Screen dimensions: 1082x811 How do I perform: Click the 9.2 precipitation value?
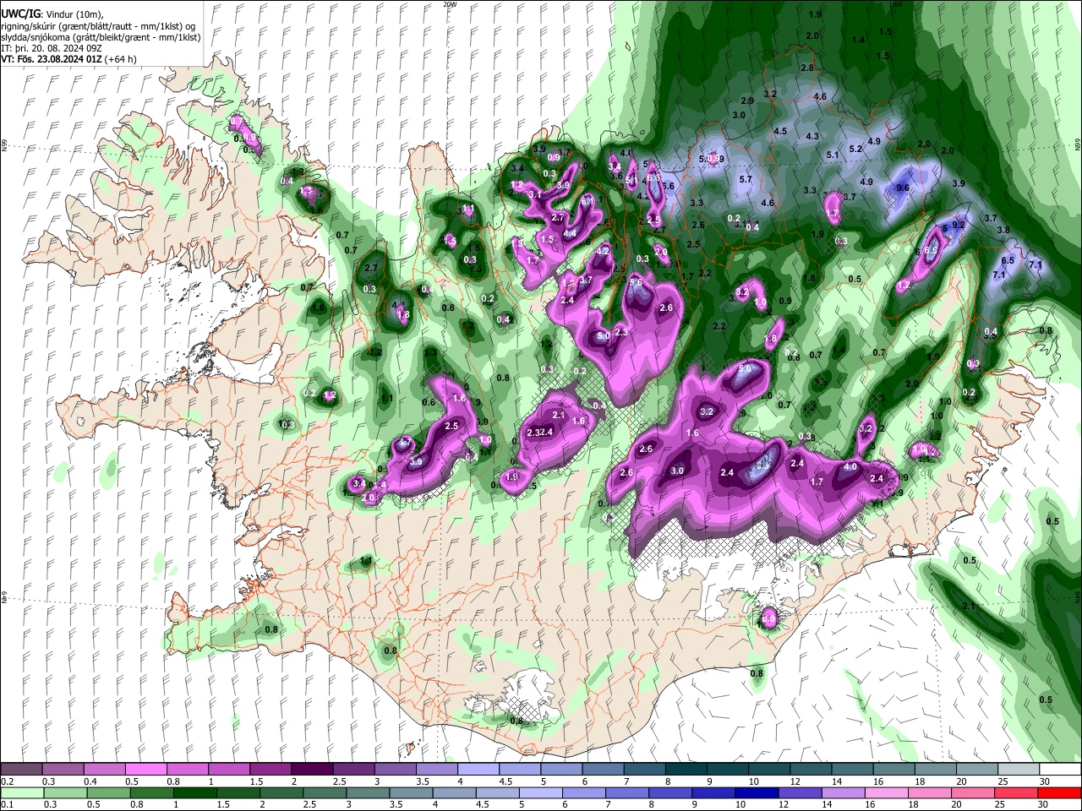tap(959, 226)
